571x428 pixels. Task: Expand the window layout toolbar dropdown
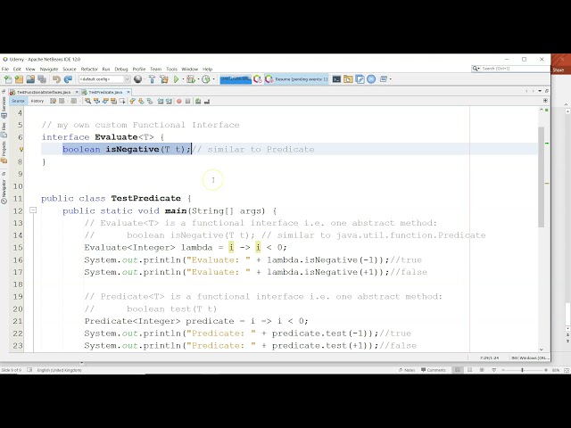391,79
